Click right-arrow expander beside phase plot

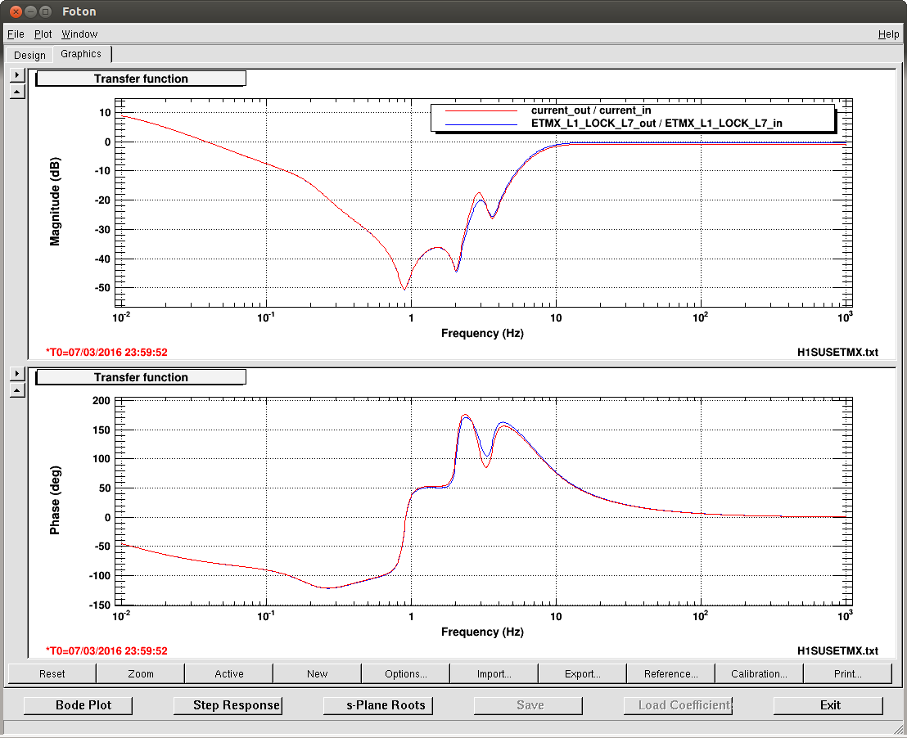click(x=17, y=374)
